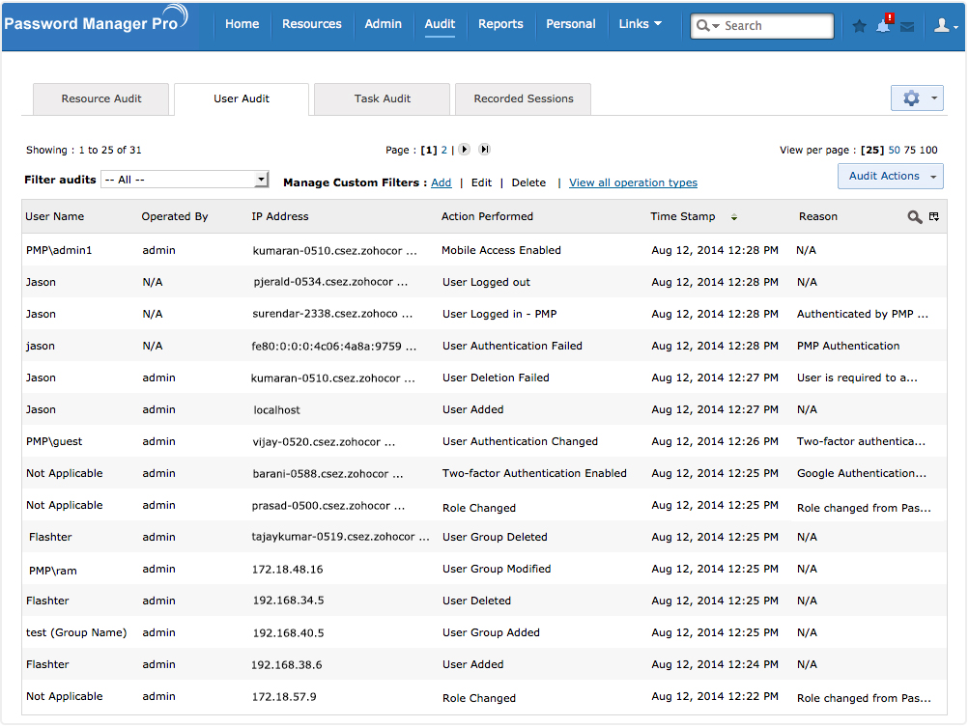969x727 pixels.
Task: Show 50 entries per page
Action: 895,150
